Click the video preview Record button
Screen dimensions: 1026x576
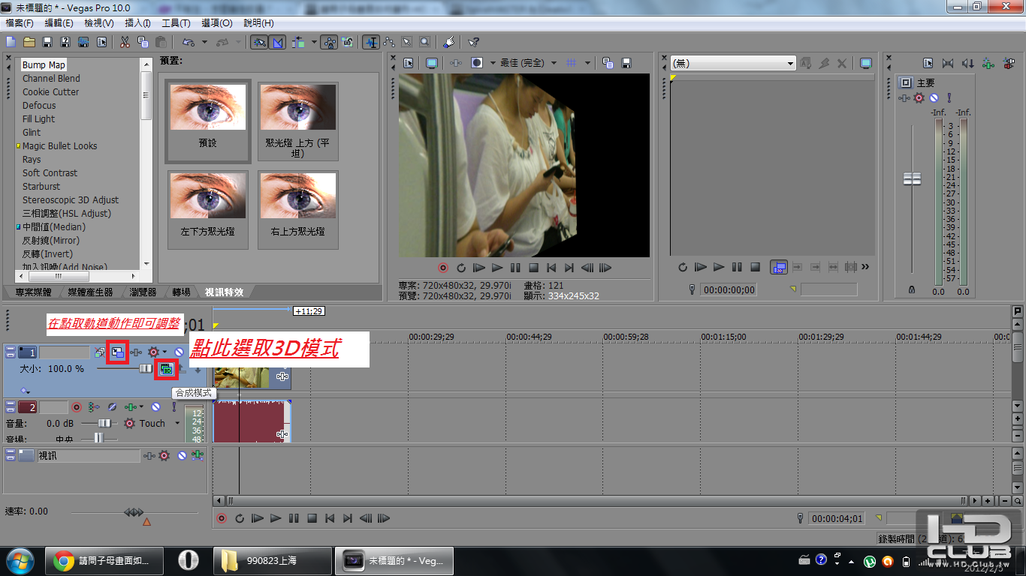pyautogui.click(x=443, y=268)
